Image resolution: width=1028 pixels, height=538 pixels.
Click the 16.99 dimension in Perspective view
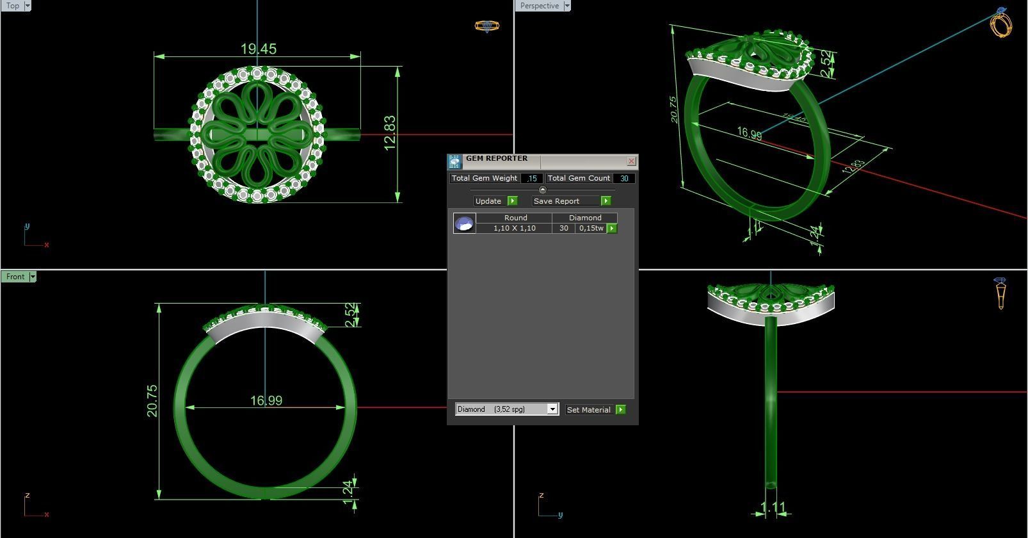point(749,133)
